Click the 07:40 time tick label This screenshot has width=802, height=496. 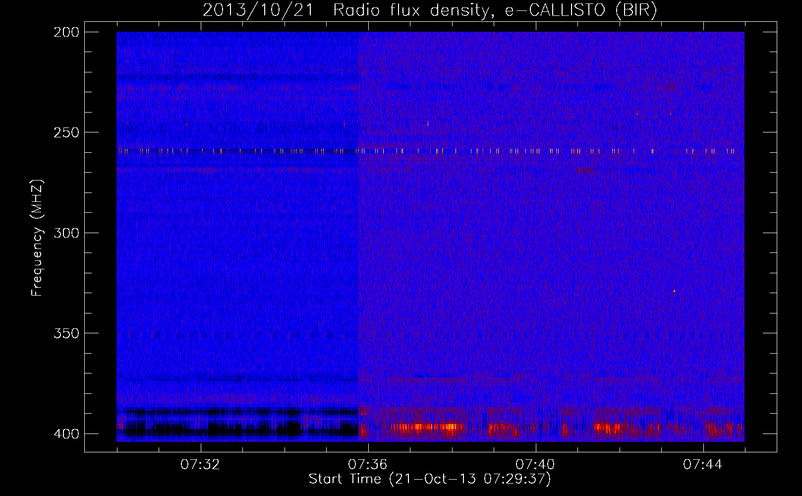coord(535,465)
